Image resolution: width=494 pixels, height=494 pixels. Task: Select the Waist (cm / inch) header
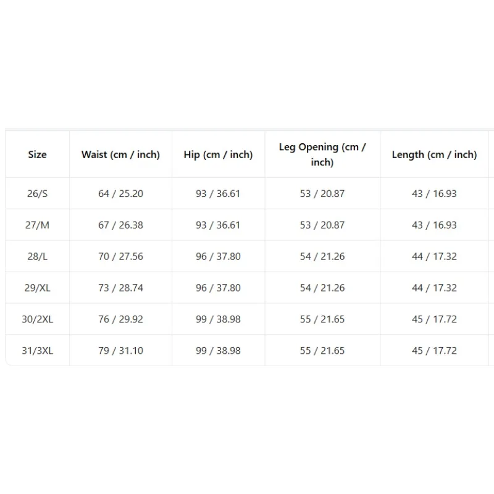point(120,154)
